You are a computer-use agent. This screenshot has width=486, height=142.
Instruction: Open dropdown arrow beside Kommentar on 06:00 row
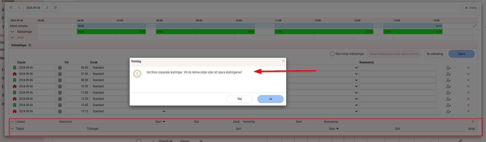356,68
